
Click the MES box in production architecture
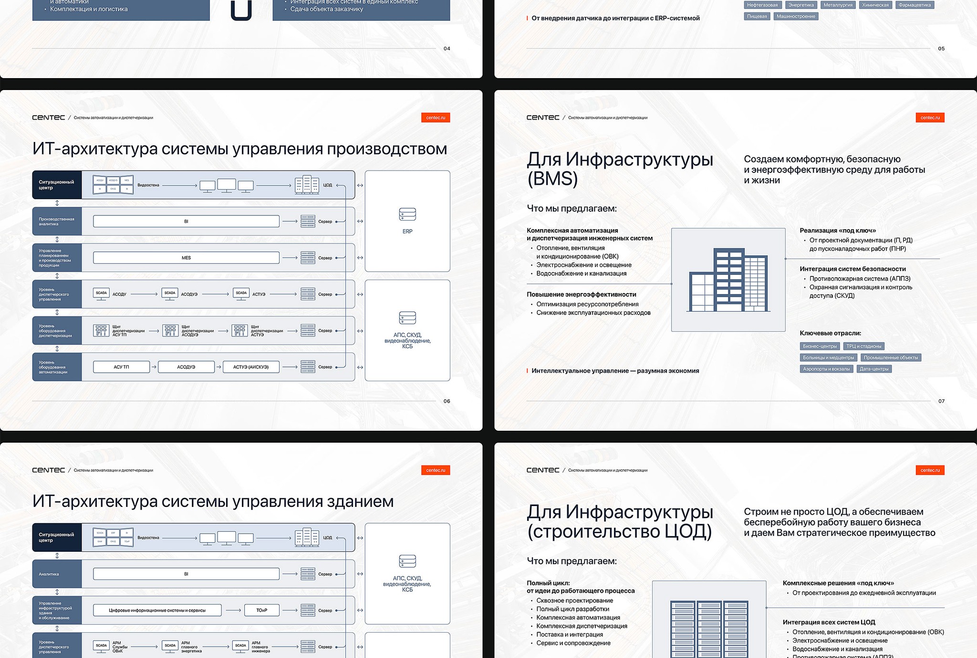click(x=186, y=258)
